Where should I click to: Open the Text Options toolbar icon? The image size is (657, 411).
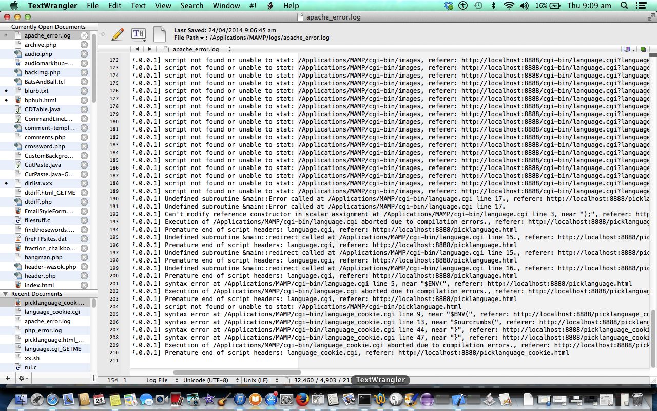tap(139, 34)
